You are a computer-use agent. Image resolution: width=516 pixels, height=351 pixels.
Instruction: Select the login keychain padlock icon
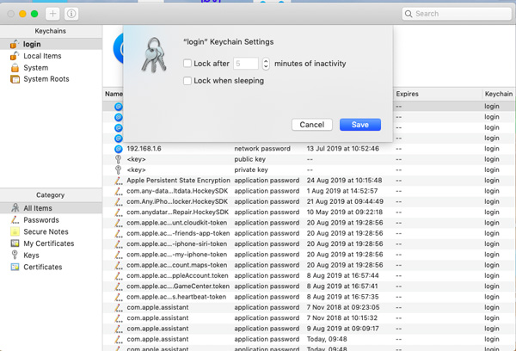(x=15, y=44)
